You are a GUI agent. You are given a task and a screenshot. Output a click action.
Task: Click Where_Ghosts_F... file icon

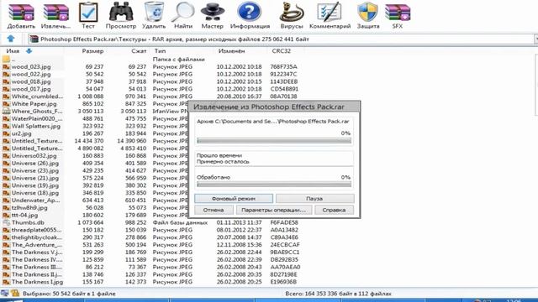click(x=6, y=112)
